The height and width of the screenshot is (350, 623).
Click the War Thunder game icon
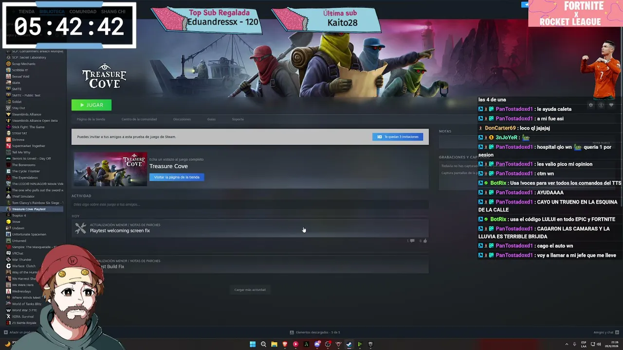[8, 260]
